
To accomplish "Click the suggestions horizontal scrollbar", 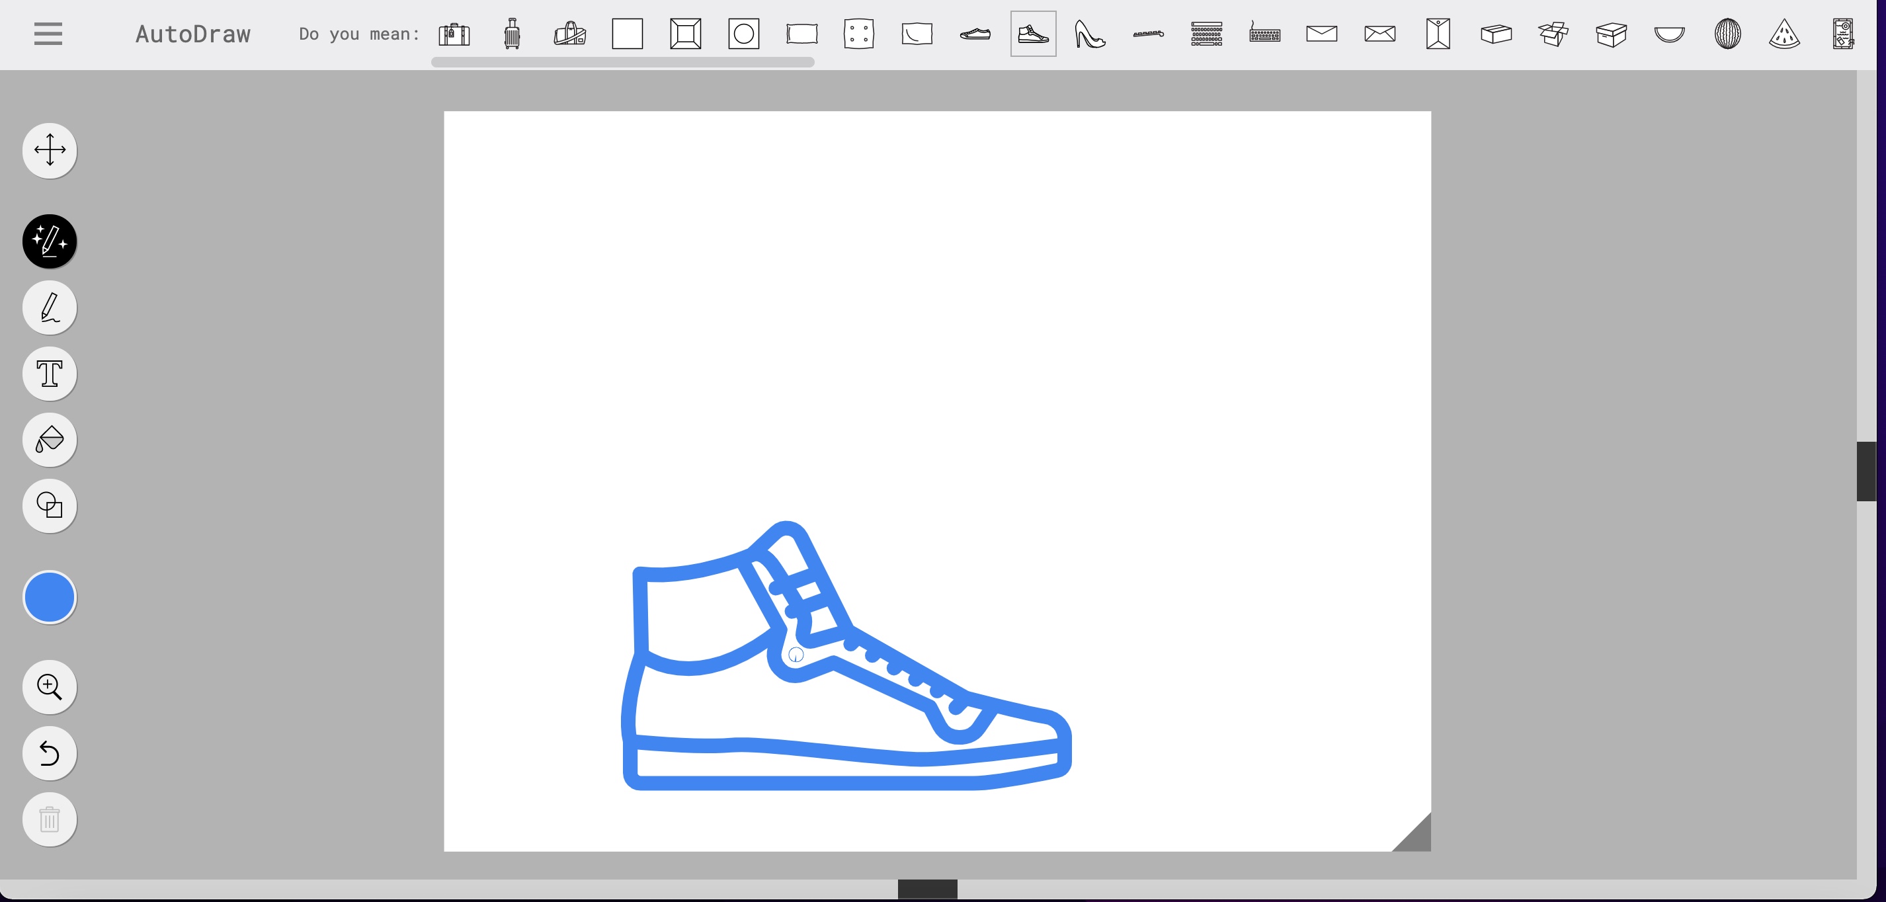I will tap(622, 62).
